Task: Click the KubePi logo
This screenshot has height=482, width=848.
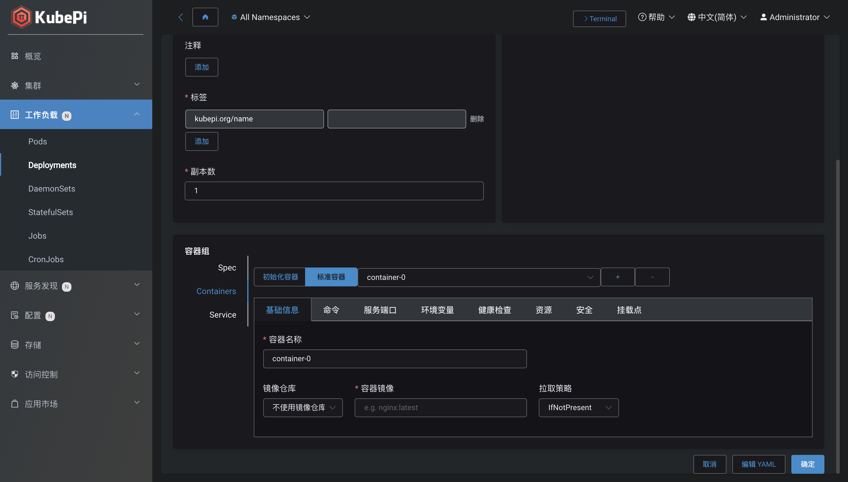Action: point(49,17)
